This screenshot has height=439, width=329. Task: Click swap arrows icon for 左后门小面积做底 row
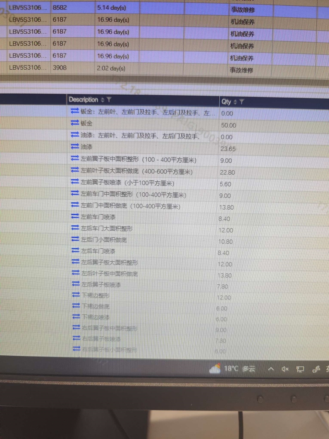tap(75, 239)
